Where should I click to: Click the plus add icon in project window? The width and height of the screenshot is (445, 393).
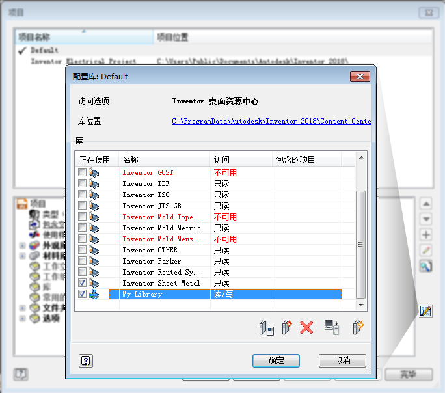[426, 235]
